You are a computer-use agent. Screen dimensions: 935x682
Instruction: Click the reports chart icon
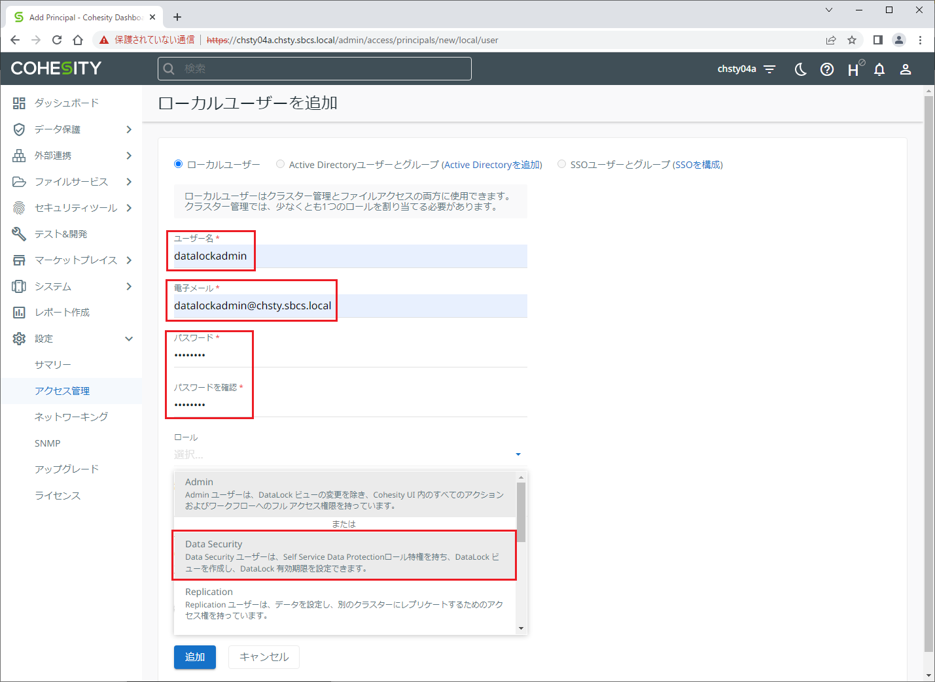pos(19,312)
